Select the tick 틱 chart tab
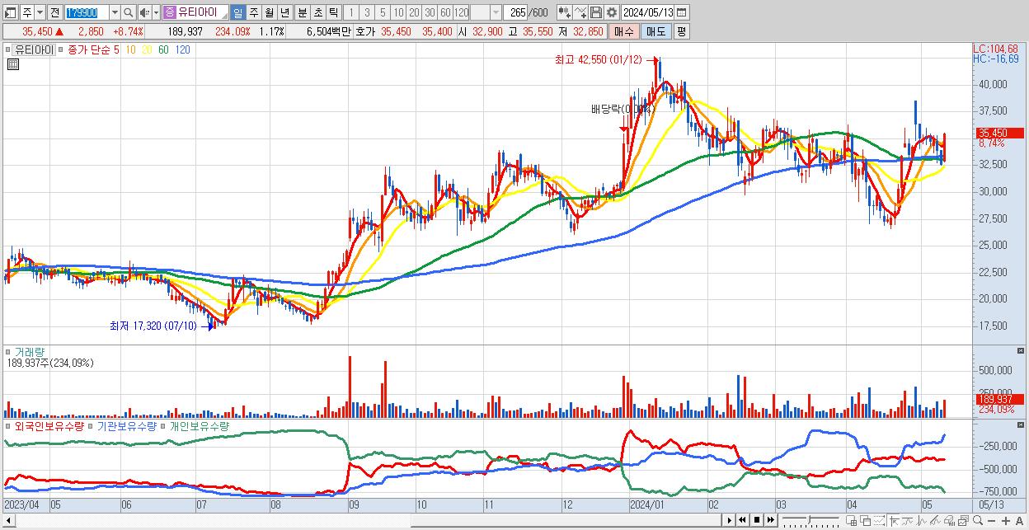 (x=333, y=12)
